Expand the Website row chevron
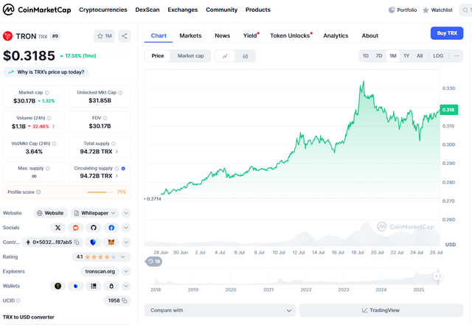The width and height of the screenshot is (472, 325). tap(126, 213)
